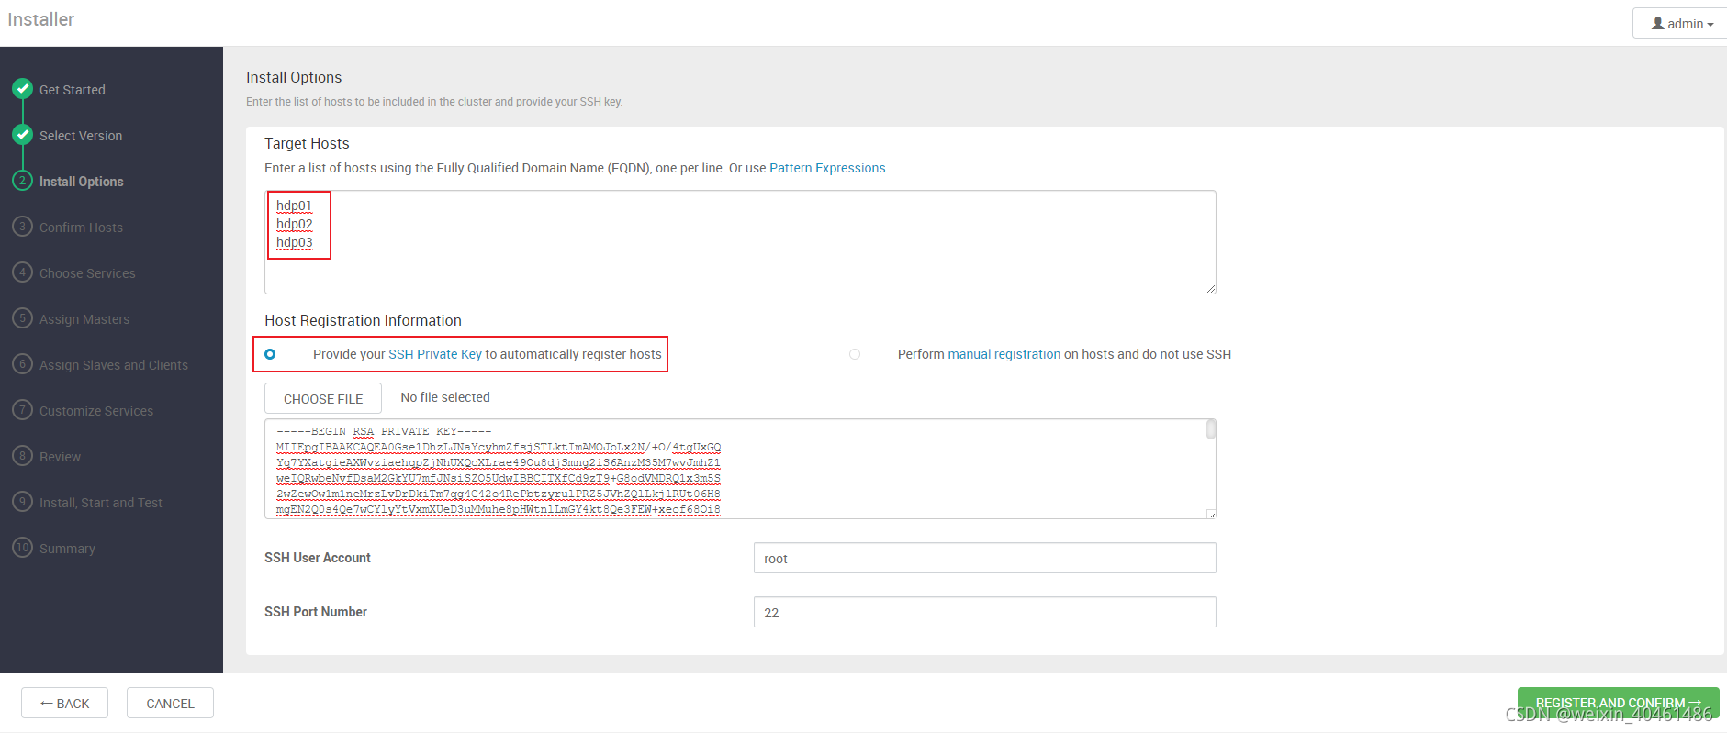This screenshot has height=733, width=1727.
Task: Open the Get Started wizard step
Action: tap(73, 90)
